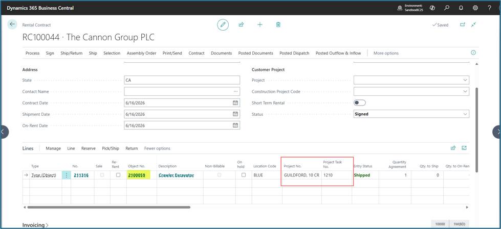Open page in new window icon
This screenshot has height=229, width=501.
(x=462, y=24)
